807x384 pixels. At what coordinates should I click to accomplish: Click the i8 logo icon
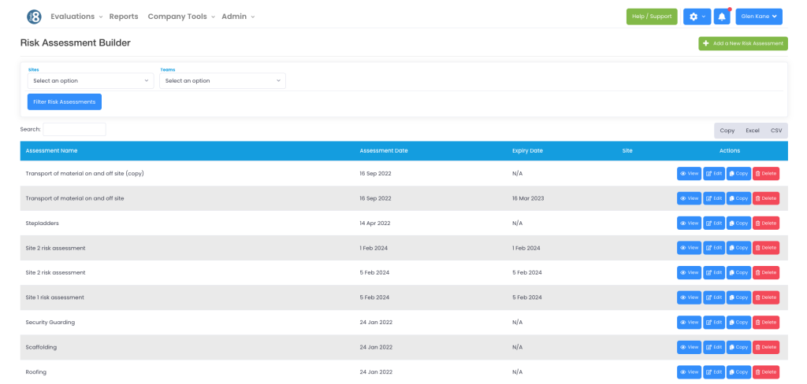click(34, 17)
